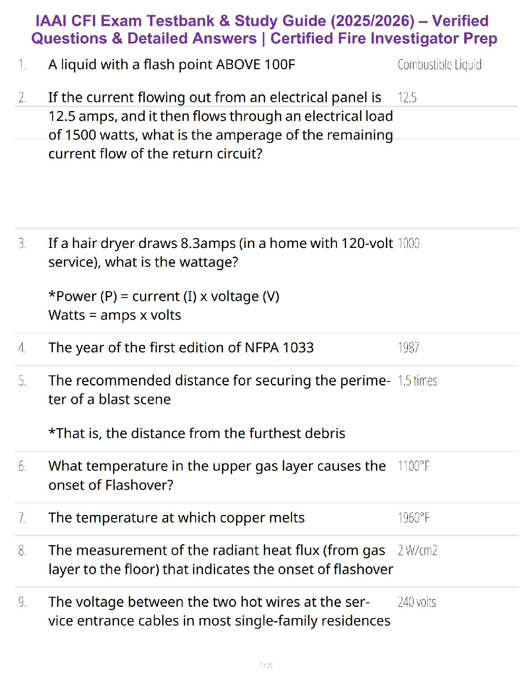Click the "Watts = amps x volts" formula line
This screenshot has height=689, width=532.
pyautogui.click(x=115, y=315)
